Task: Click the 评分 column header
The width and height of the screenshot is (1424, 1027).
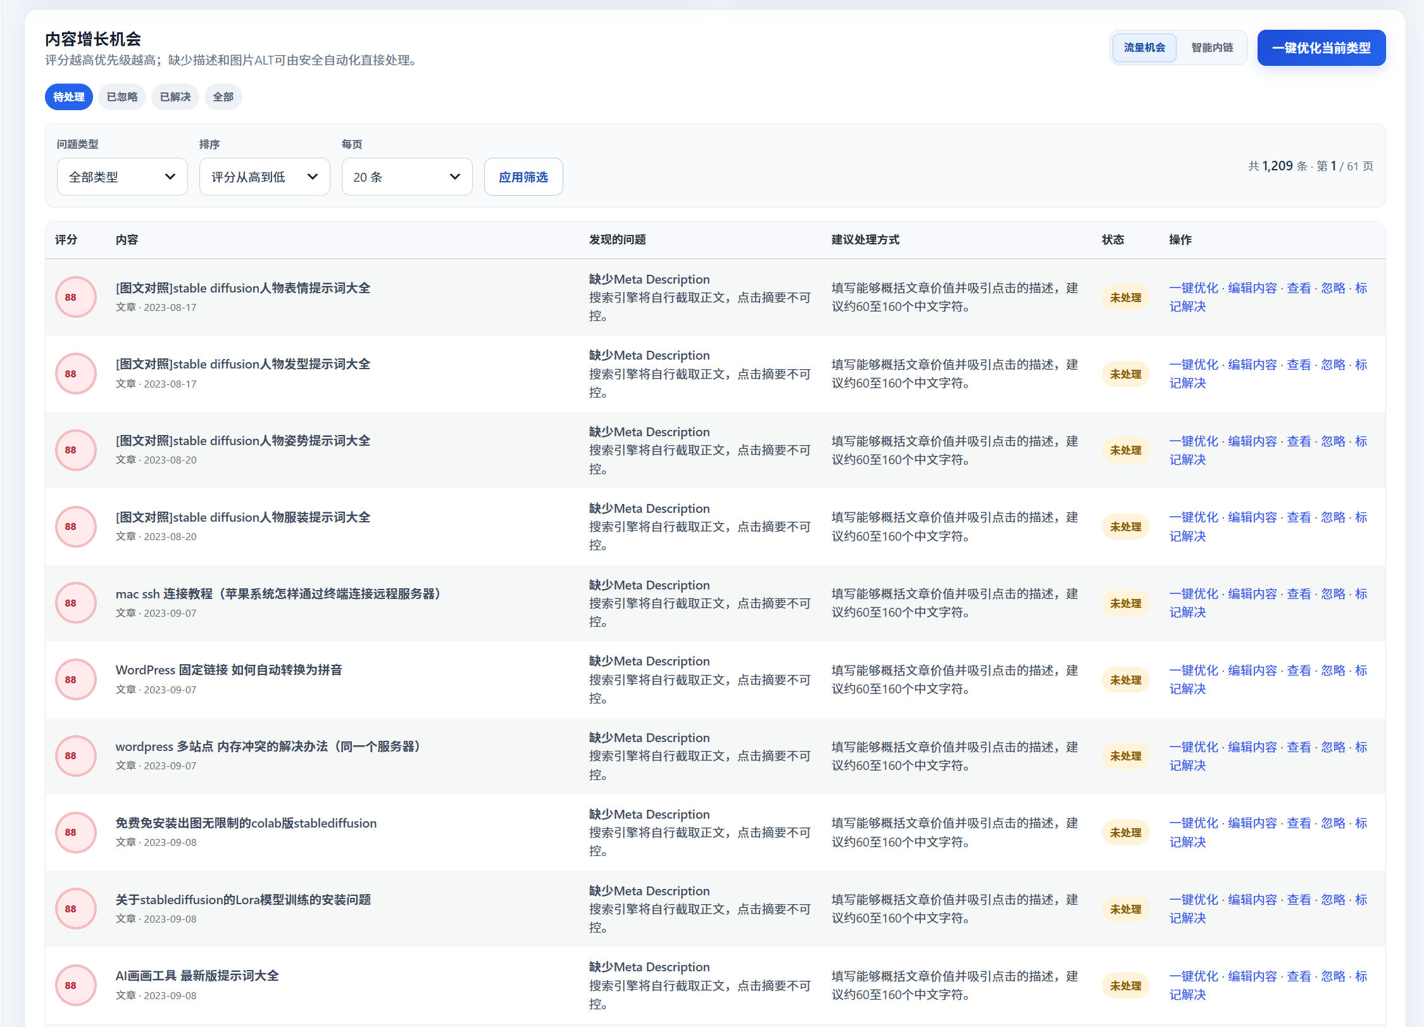Action: pos(66,239)
